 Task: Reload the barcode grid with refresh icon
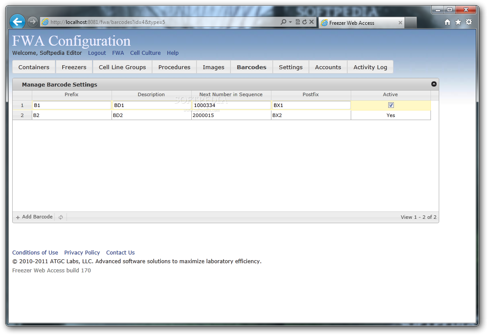pos(61,217)
